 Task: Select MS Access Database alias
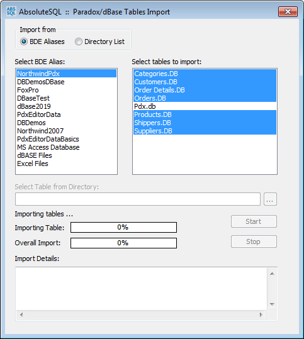coord(67,147)
